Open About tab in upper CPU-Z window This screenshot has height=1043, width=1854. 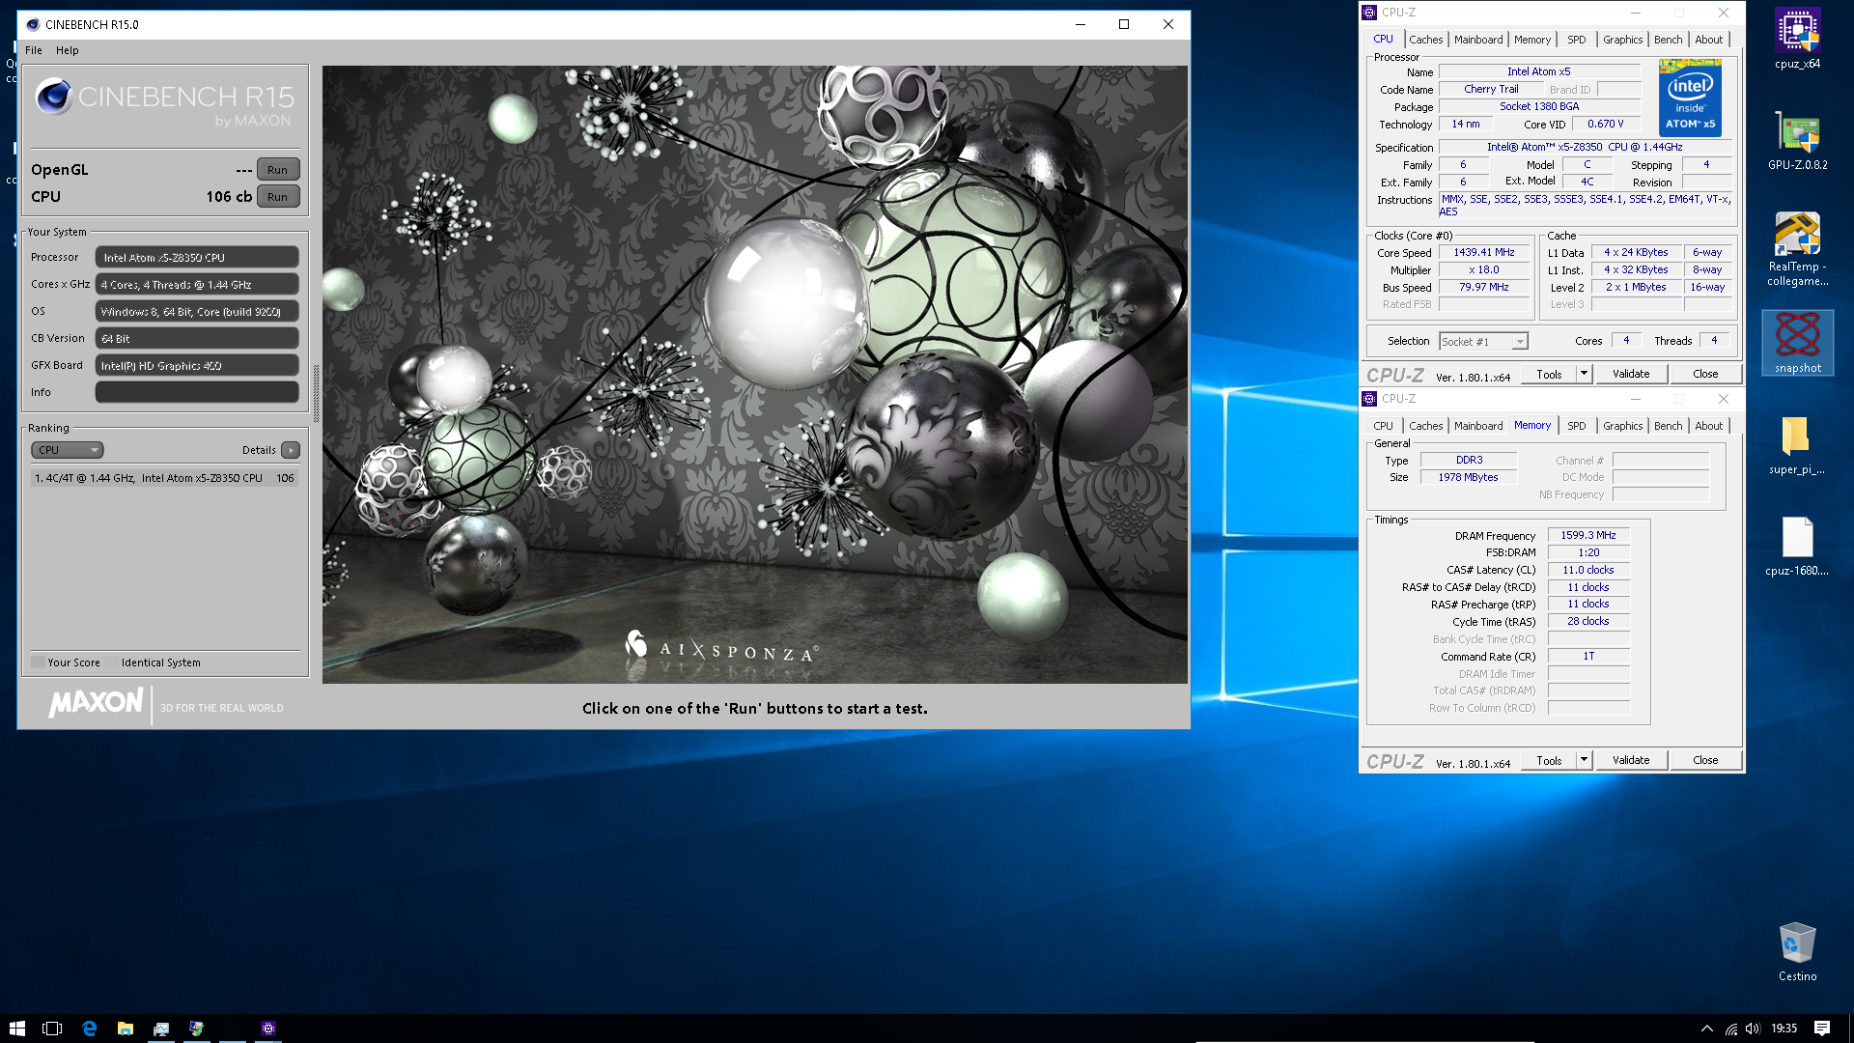1708,40
